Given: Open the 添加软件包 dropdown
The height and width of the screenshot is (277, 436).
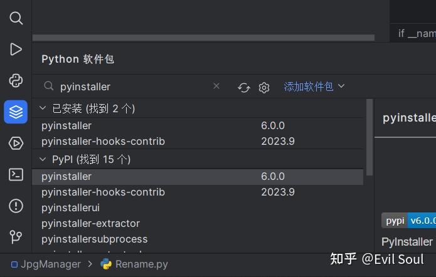Looking at the screenshot, I should pyautogui.click(x=314, y=86).
